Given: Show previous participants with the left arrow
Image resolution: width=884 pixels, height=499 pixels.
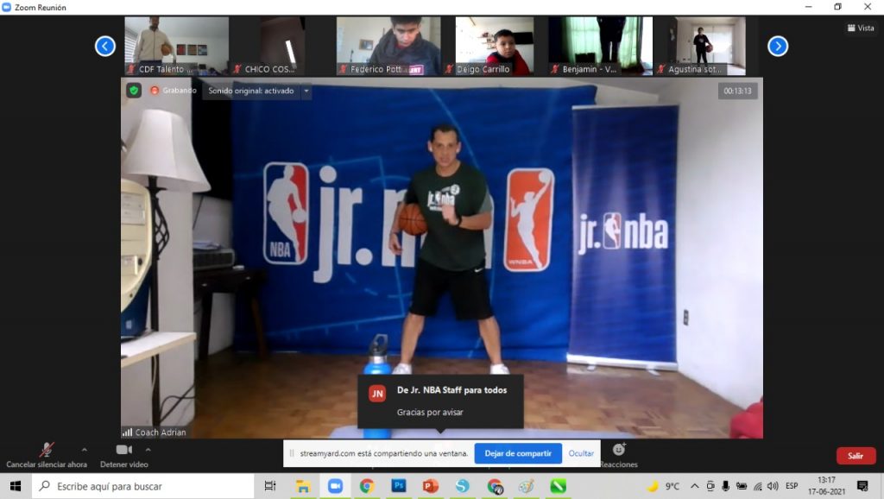Looking at the screenshot, I should [x=105, y=47].
